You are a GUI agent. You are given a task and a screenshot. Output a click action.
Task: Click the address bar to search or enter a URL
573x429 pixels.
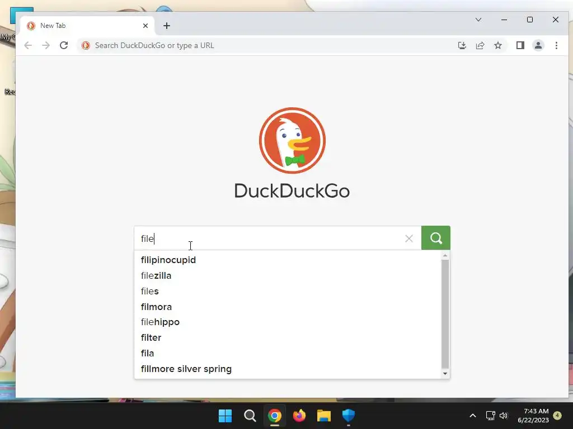267,46
